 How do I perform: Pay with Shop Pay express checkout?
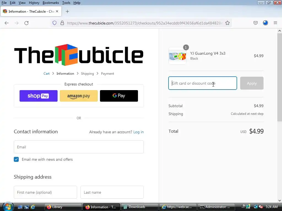click(x=39, y=96)
